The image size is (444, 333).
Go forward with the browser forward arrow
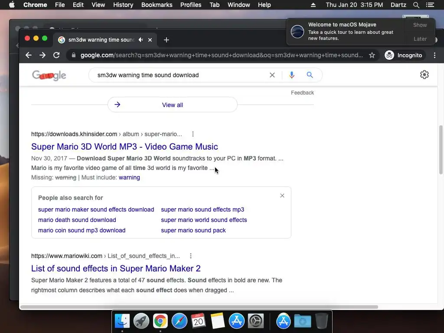[42, 55]
